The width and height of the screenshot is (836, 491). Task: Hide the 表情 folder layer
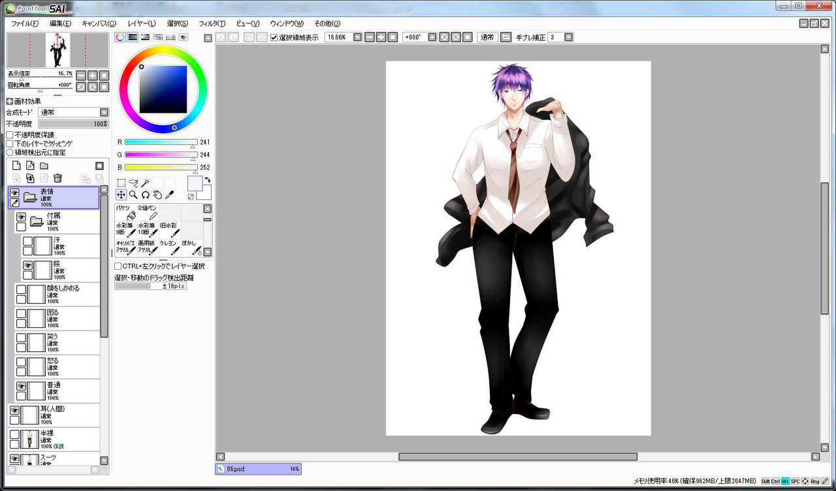pyautogui.click(x=14, y=192)
